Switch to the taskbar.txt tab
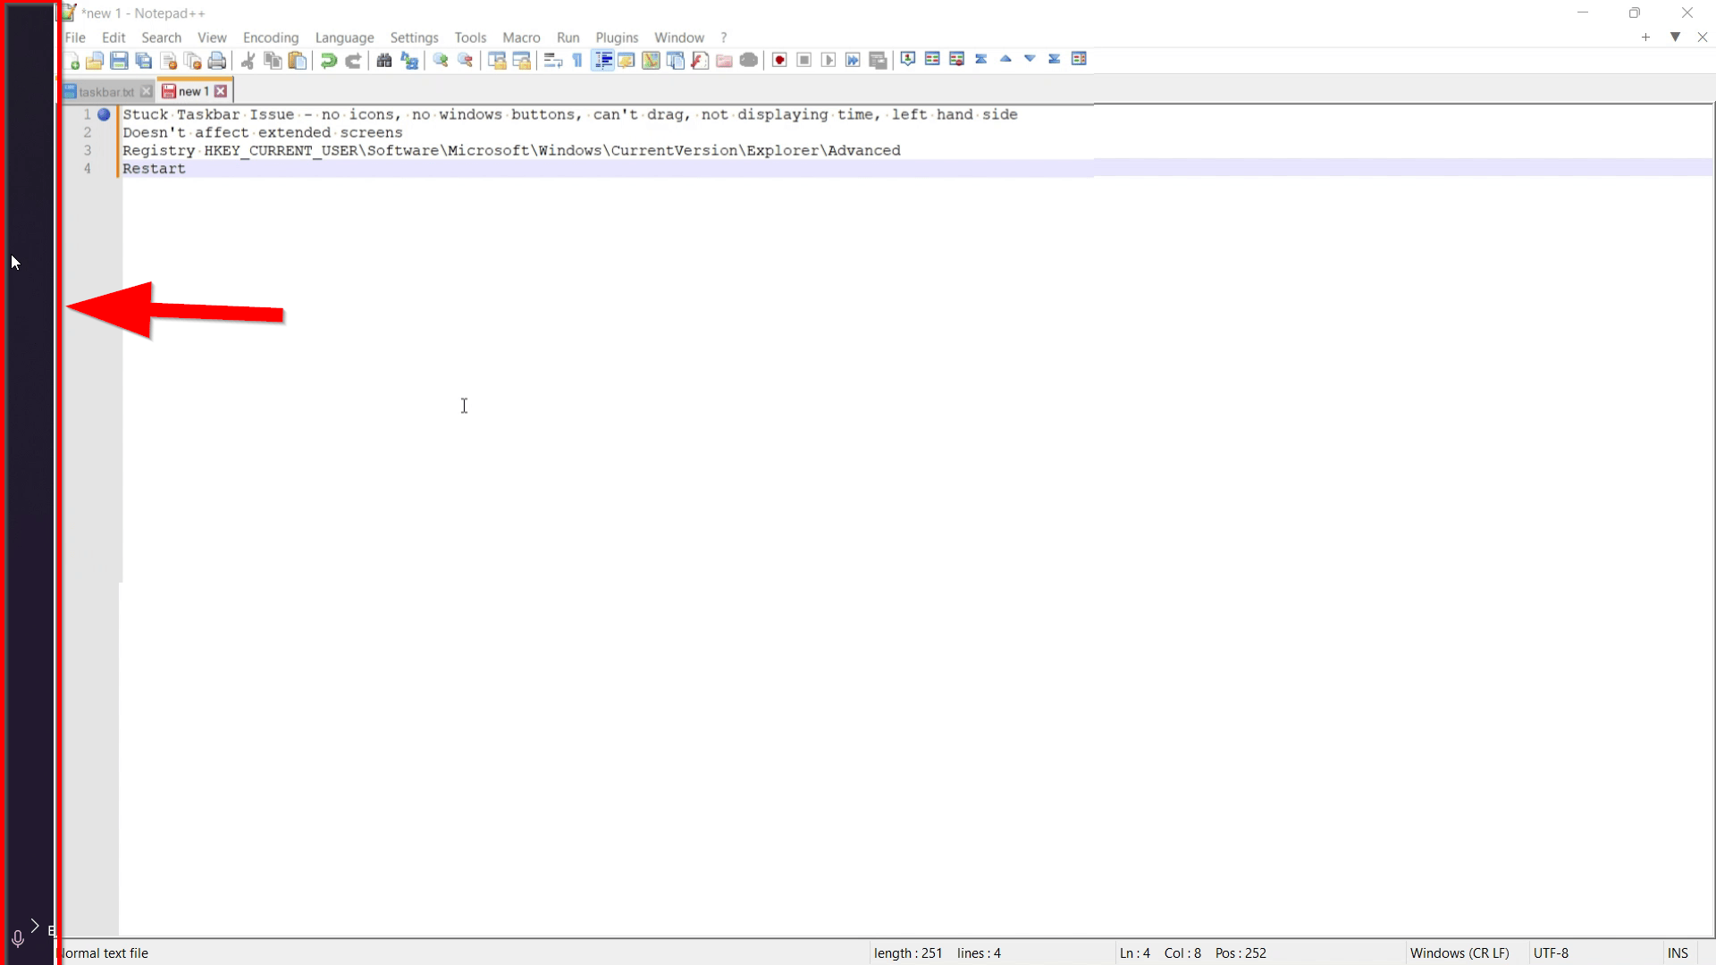This screenshot has height=965, width=1716. [x=105, y=91]
